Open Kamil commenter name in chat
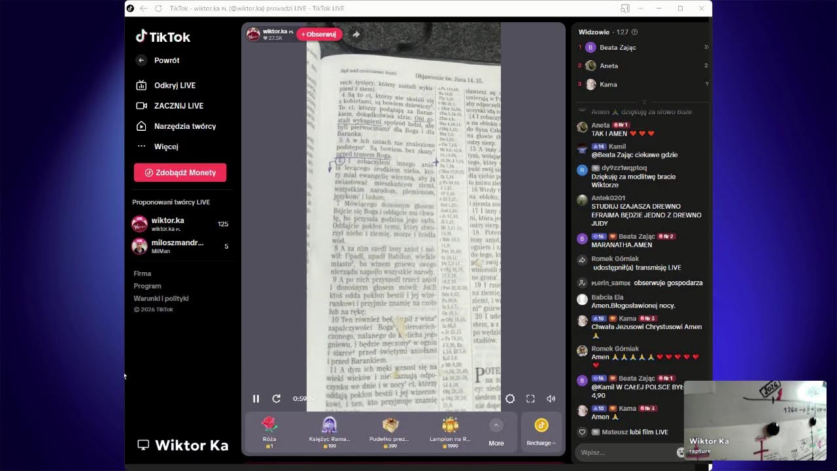This screenshot has width=837, height=471. [x=617, y=147]
